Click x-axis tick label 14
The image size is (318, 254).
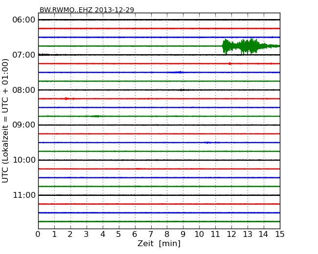tap(263, 234)
